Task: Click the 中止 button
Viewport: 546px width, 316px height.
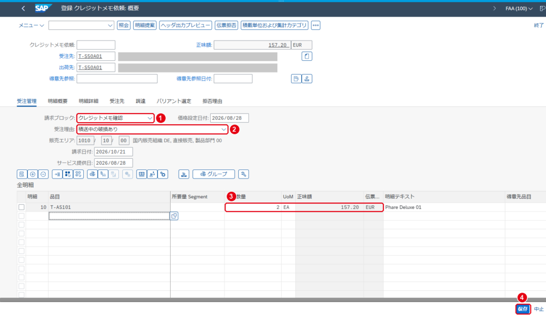Action: 539,309
